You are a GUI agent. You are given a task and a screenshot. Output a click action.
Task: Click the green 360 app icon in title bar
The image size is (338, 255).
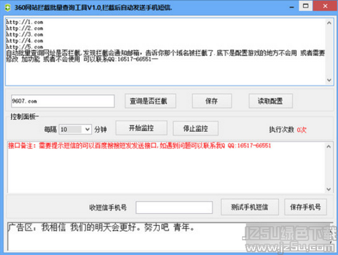click(x=7, y=8)
